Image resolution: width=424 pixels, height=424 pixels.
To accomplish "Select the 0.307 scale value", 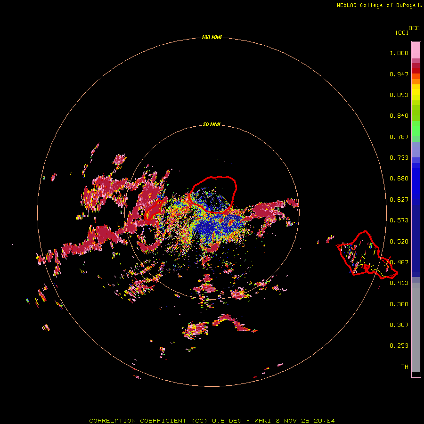I will [399, 325].
